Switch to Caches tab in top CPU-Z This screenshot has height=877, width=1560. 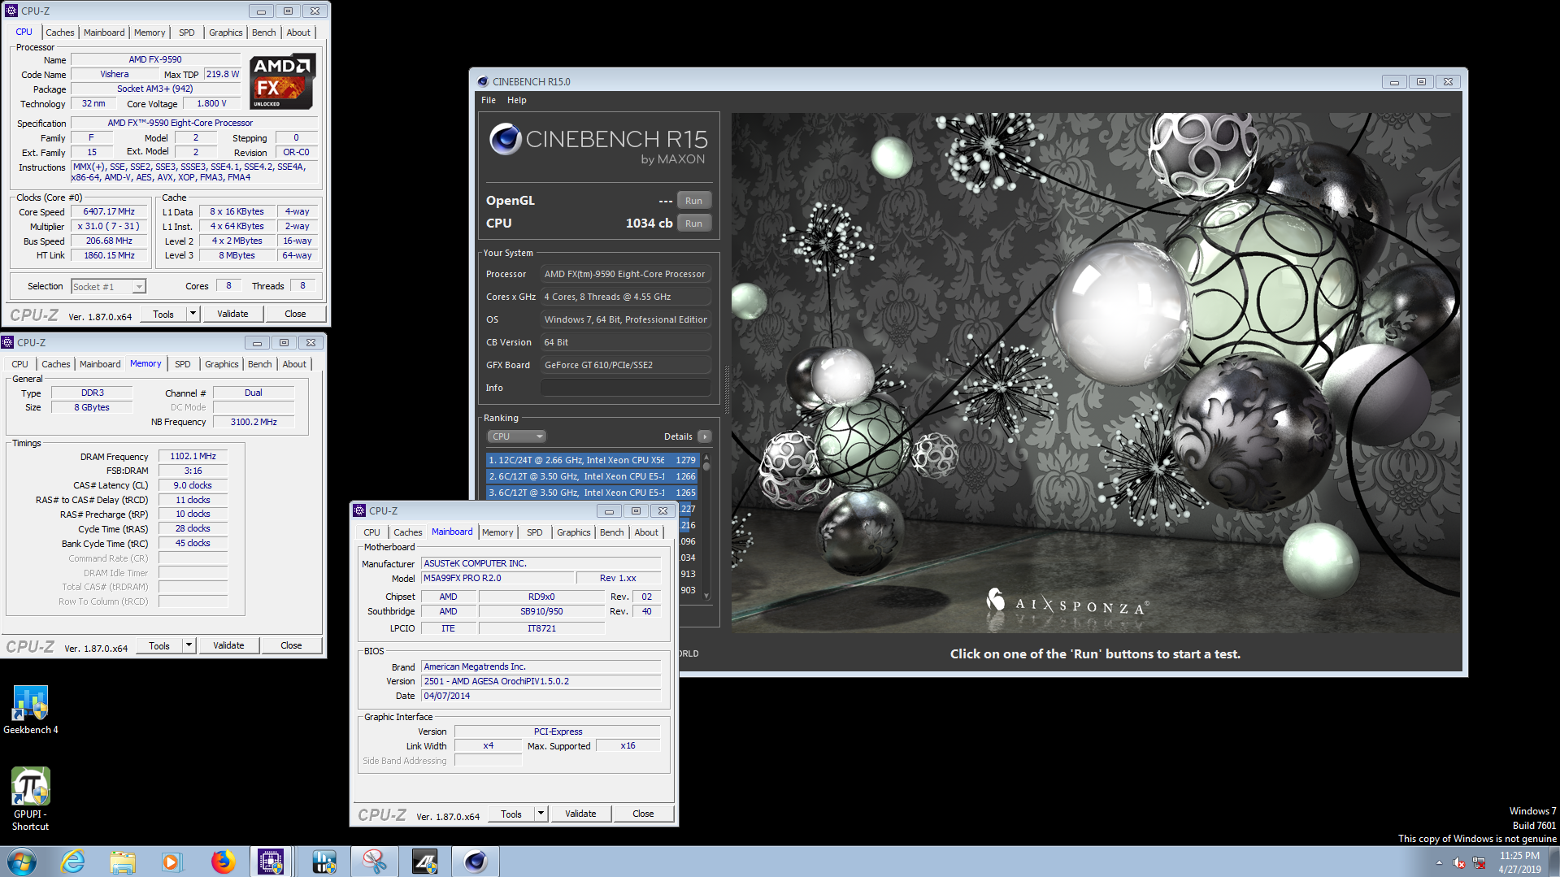pos(59,33)
